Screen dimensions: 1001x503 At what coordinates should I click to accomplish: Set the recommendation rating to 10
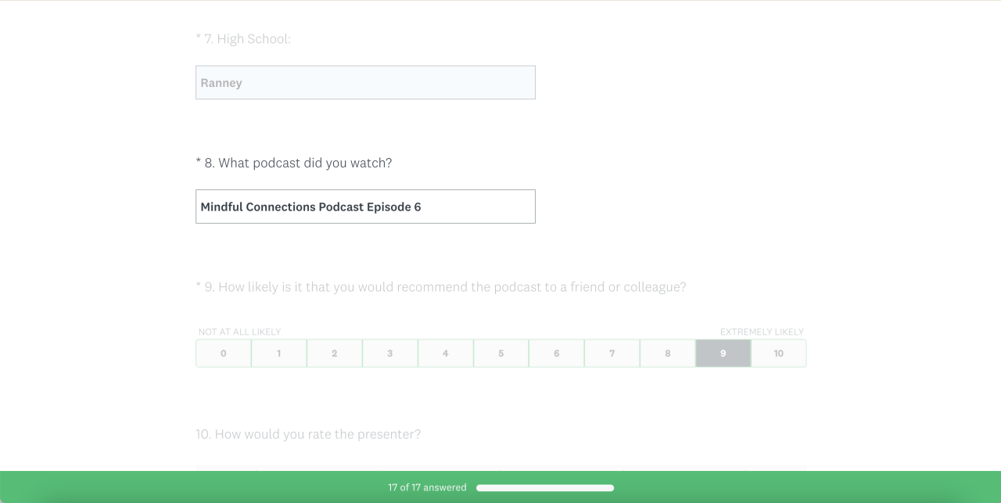click(779, 354)
